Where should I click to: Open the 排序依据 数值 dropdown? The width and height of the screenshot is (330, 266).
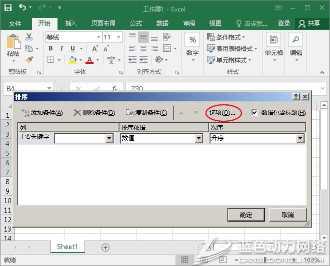click(x=198, y=139)
